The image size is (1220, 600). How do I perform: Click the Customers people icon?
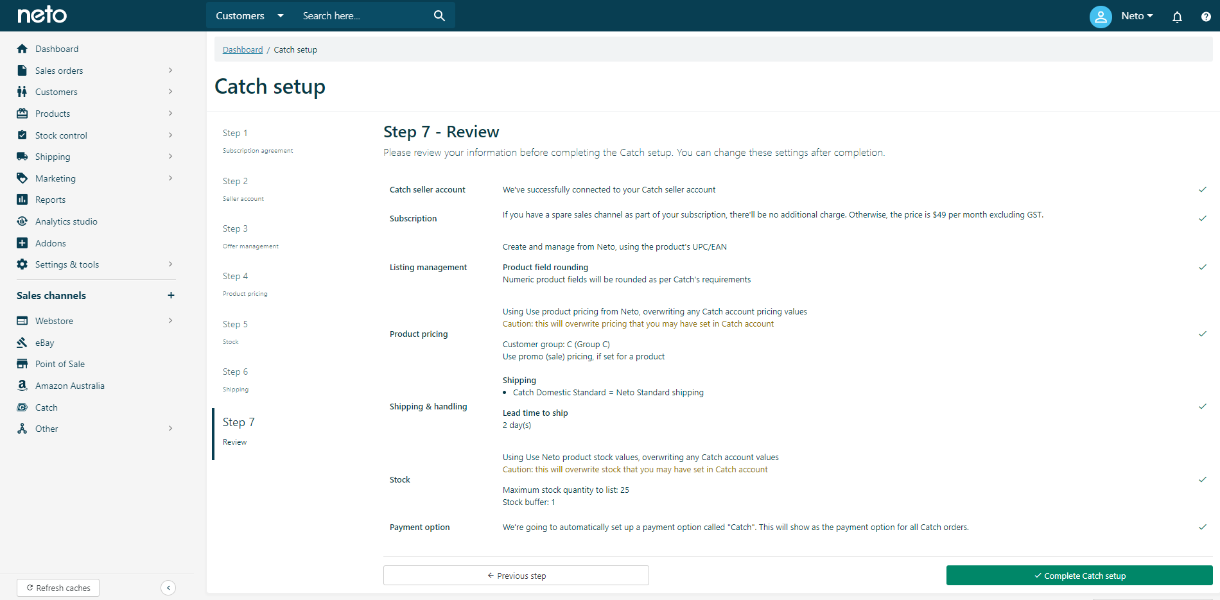(x=22, y=92)
